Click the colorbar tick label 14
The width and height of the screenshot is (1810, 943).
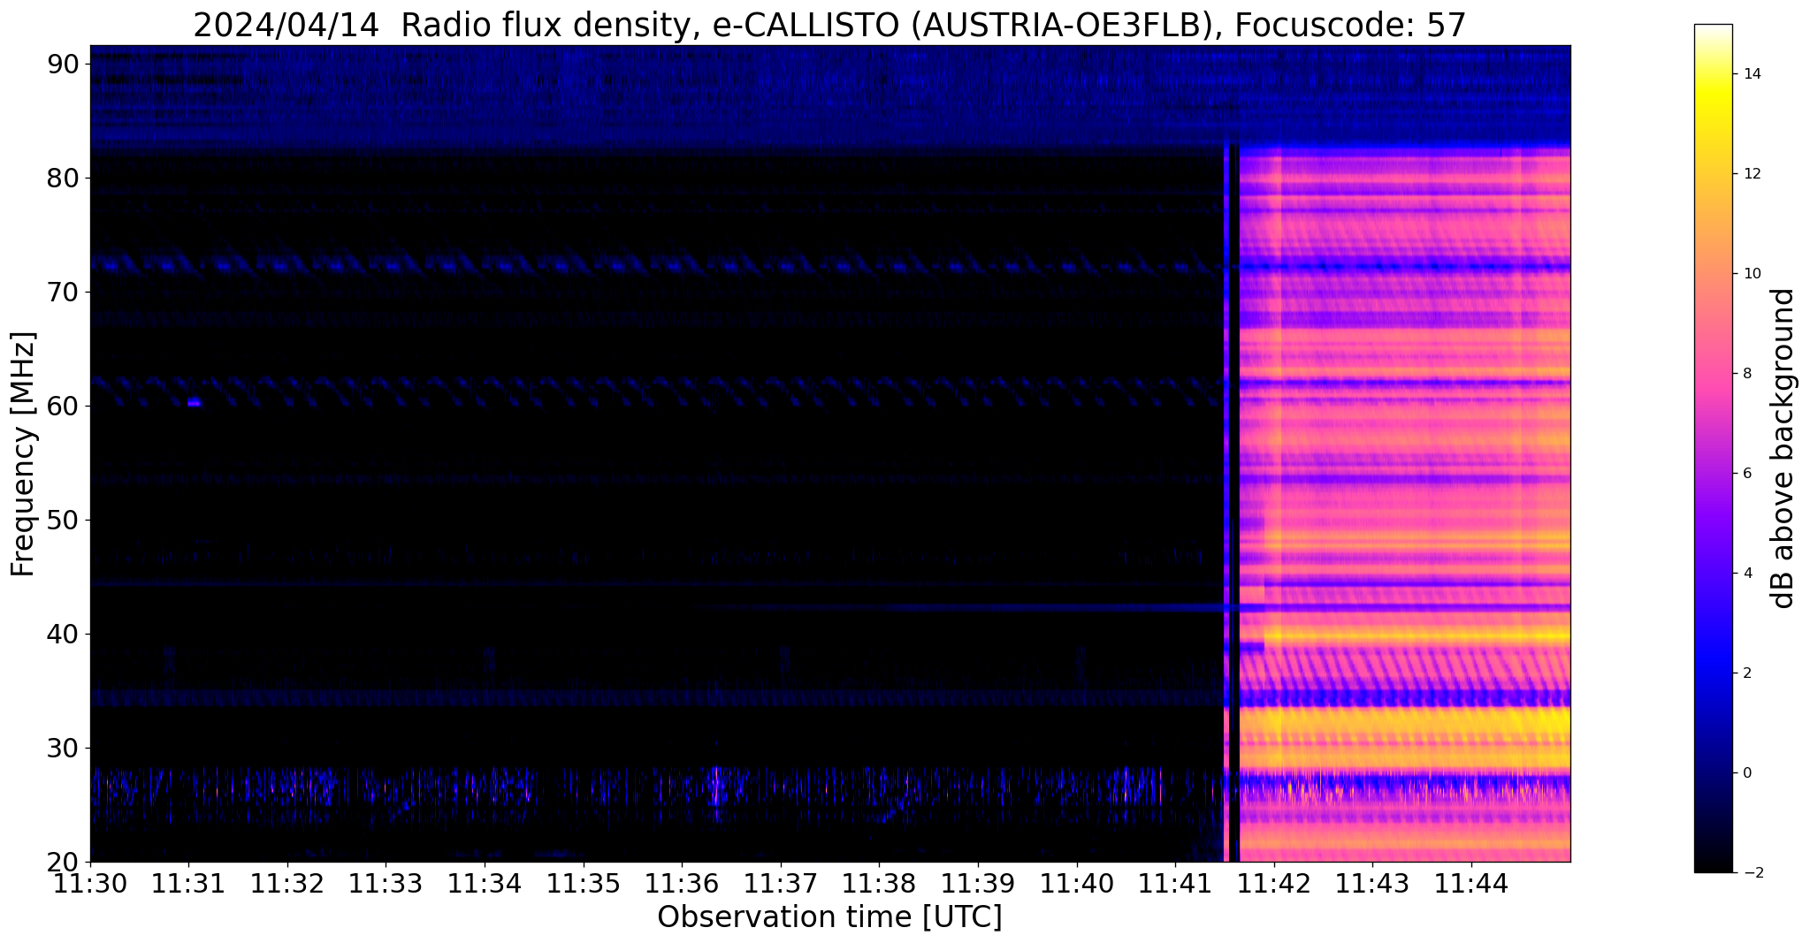pyautogui.click(x=1751, y=74)
